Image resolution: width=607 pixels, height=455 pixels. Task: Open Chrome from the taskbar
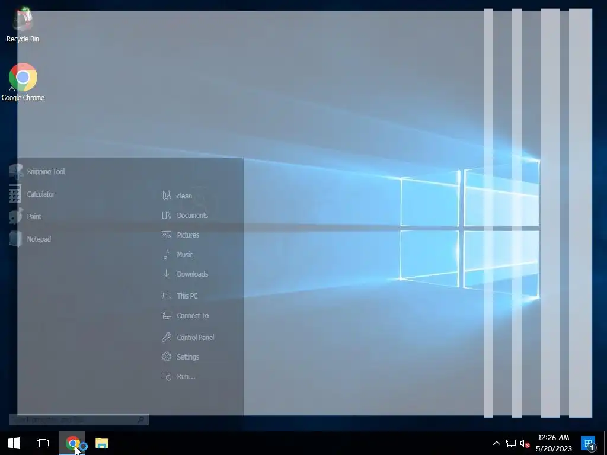73,443
